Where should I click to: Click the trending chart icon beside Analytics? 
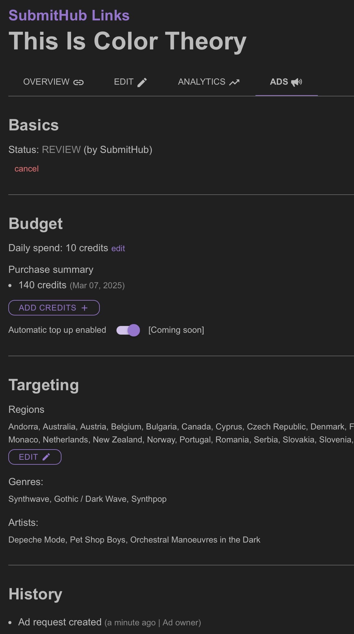[234, 82]
